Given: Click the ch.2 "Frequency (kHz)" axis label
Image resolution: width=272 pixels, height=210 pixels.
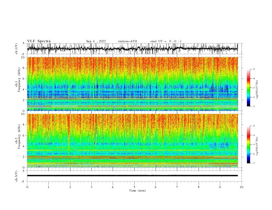Looking at the screenshot, I should (x=19, y=137).
